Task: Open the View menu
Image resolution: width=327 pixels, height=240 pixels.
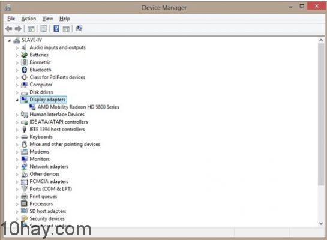Action: [x=47, y=19]
